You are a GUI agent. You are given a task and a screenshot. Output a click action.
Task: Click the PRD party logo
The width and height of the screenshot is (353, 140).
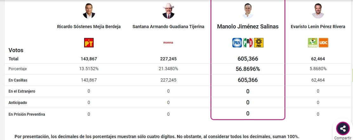tap(259, 43)
